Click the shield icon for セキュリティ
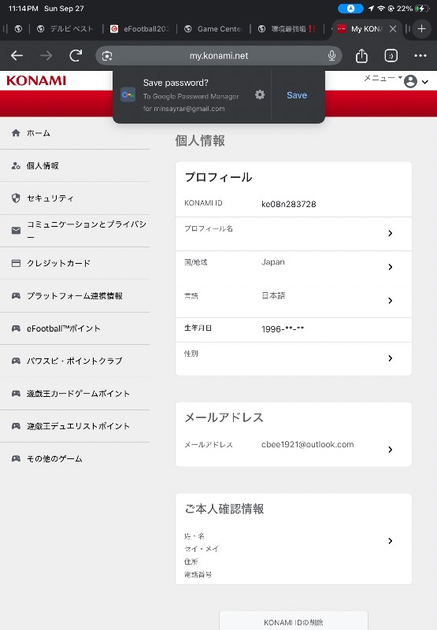Image resolution: width=437 pixels, height=630 pixels. pyautogui.click(x=16, y=198)
